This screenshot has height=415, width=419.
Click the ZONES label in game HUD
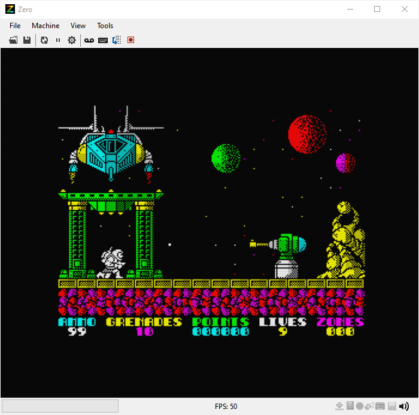[x=340, y=322]
